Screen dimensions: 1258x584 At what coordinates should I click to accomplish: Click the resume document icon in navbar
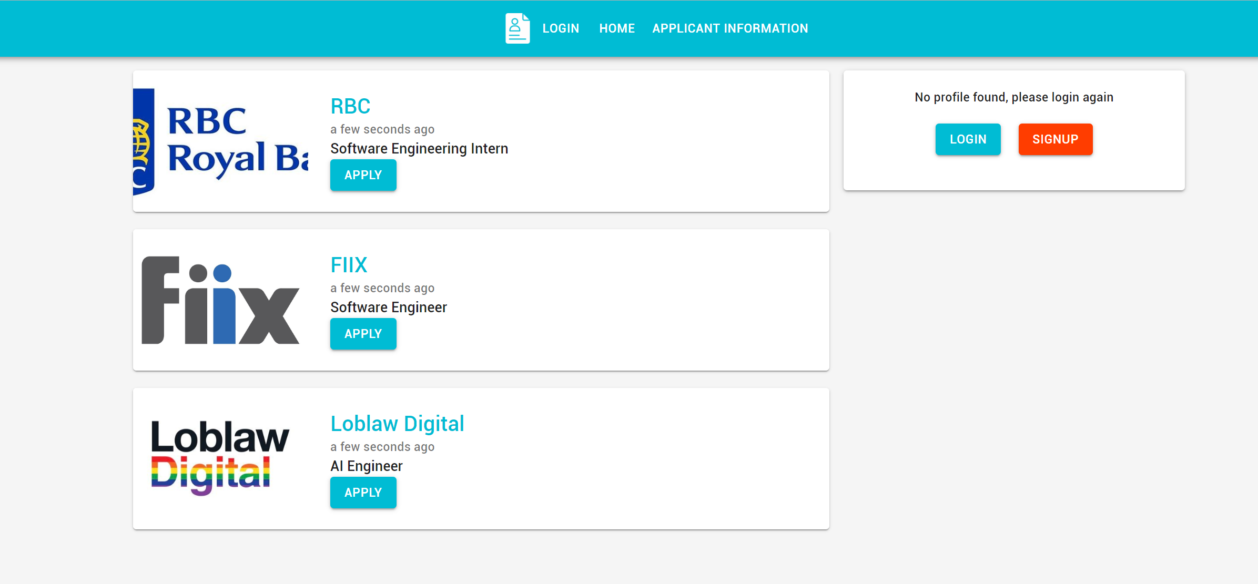[x=517, y=28]
